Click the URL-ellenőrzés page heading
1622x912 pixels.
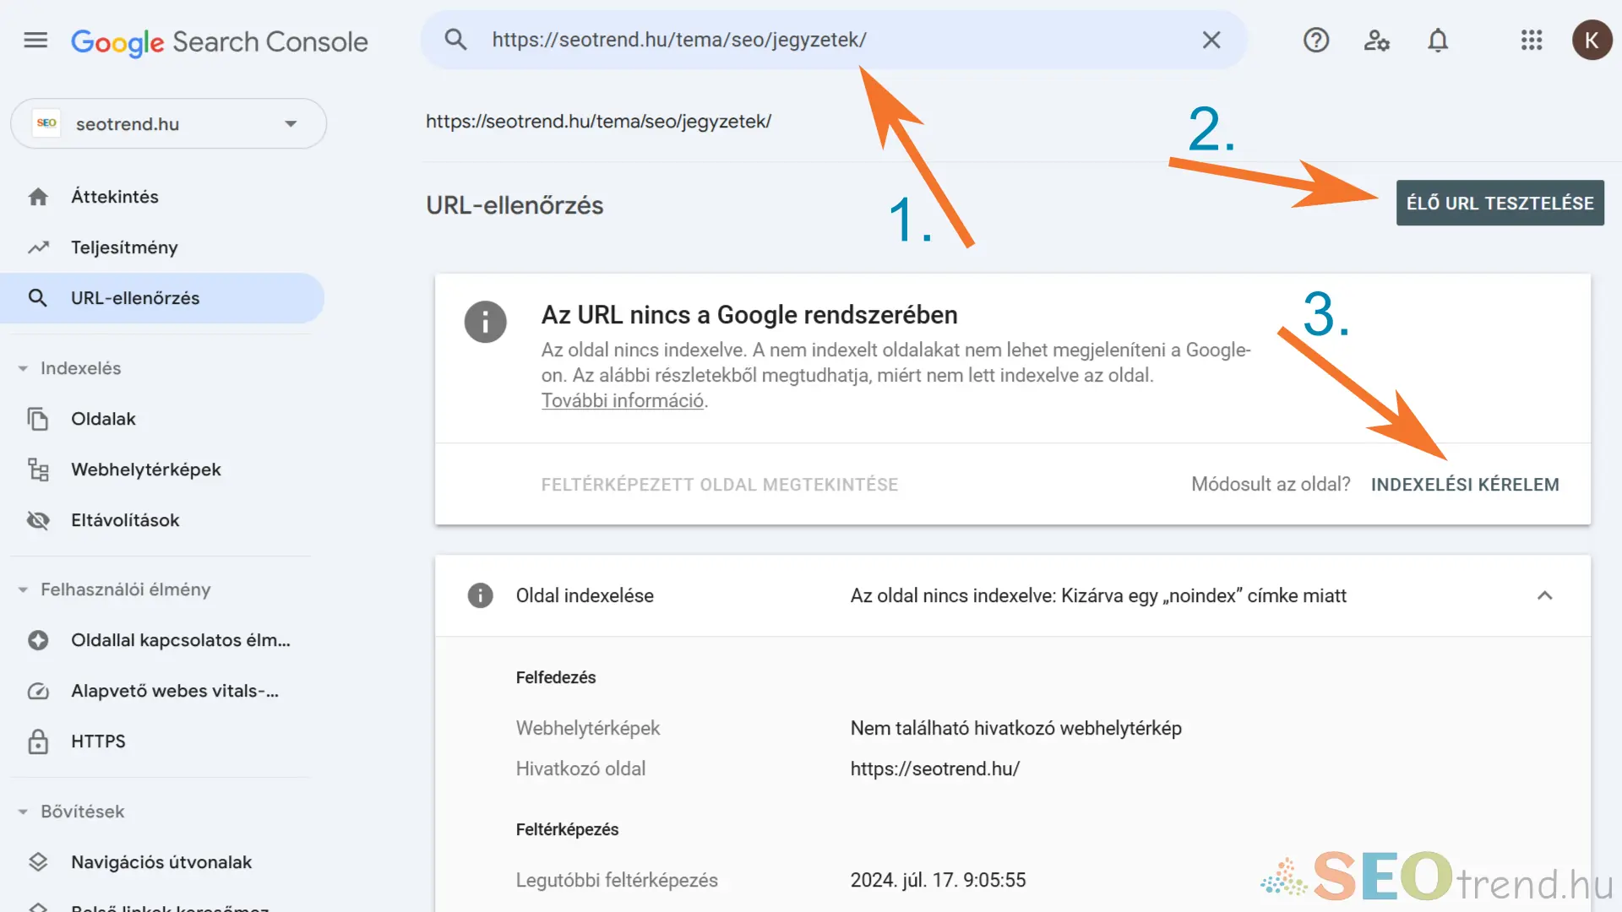click(514, 205)
